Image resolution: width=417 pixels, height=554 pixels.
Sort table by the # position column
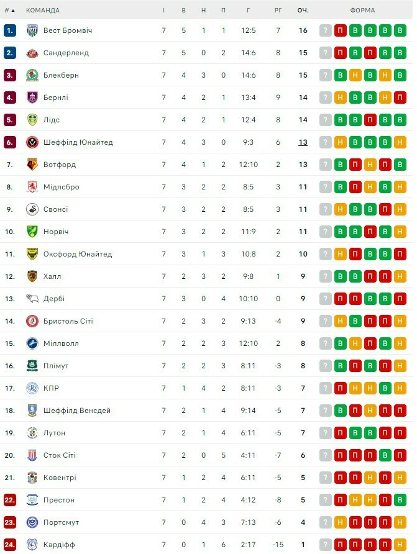coord(9,10)
